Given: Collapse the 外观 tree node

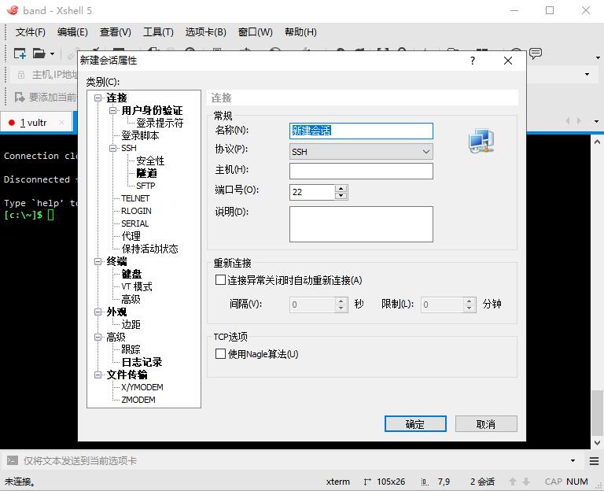Looking at the screenshot, I should (98, 312).
